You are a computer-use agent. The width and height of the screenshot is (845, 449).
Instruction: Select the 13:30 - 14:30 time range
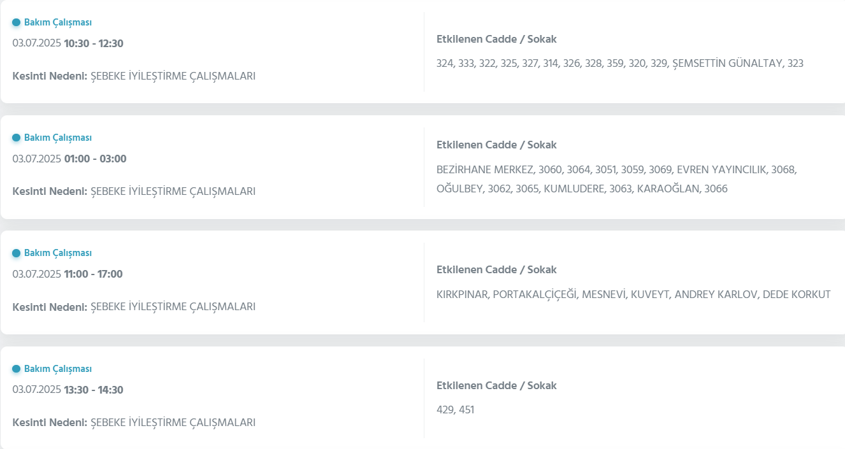(x=94, y=390)
